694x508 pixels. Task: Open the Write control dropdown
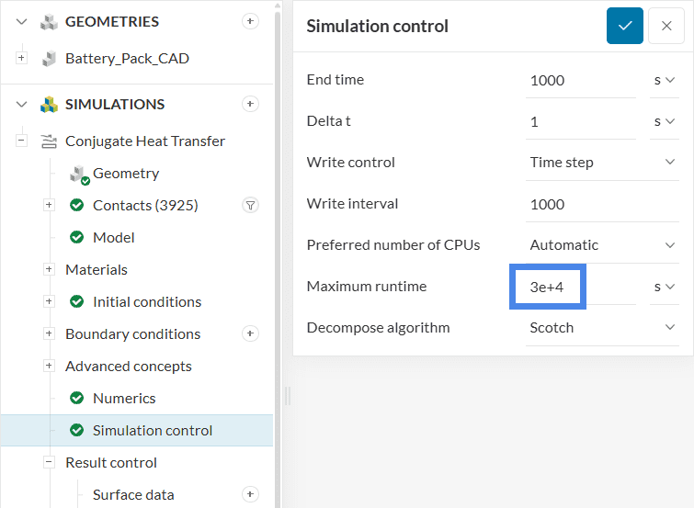tap(602, 163)
